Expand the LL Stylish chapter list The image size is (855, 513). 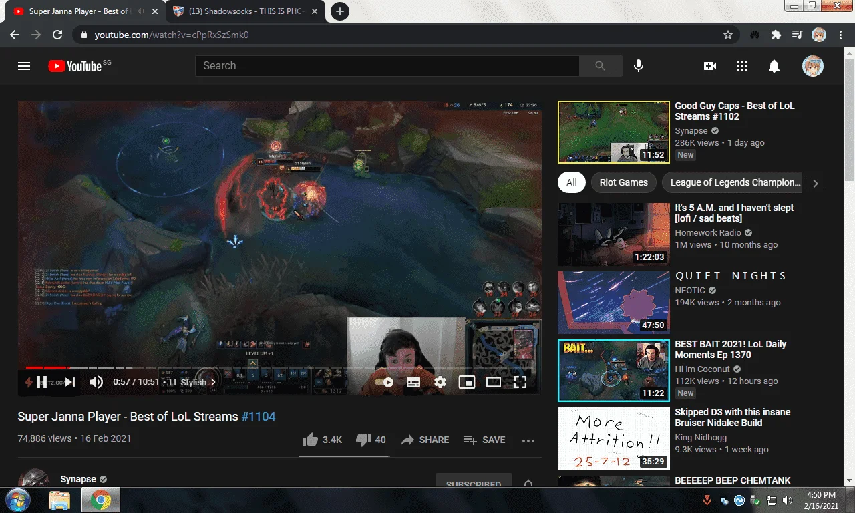click(192, 382)
